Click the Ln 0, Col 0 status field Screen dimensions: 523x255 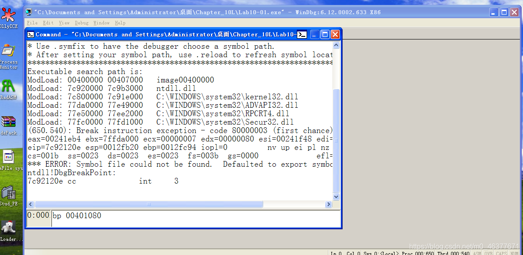(345, 253)
